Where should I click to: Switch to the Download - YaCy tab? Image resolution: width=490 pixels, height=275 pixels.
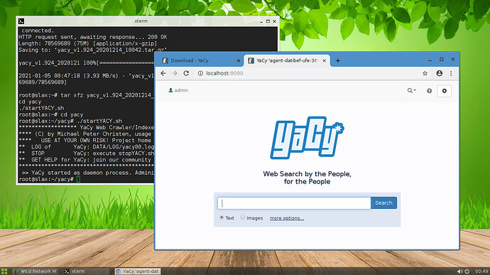[x=201, y=60]
